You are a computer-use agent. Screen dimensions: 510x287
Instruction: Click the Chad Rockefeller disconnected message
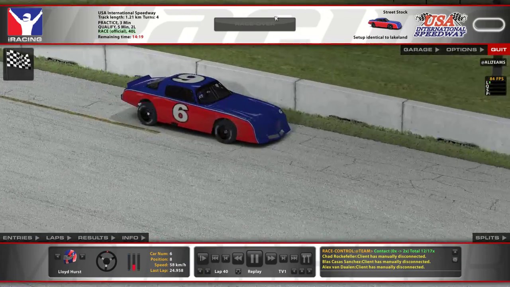click(x=374, y=256)
